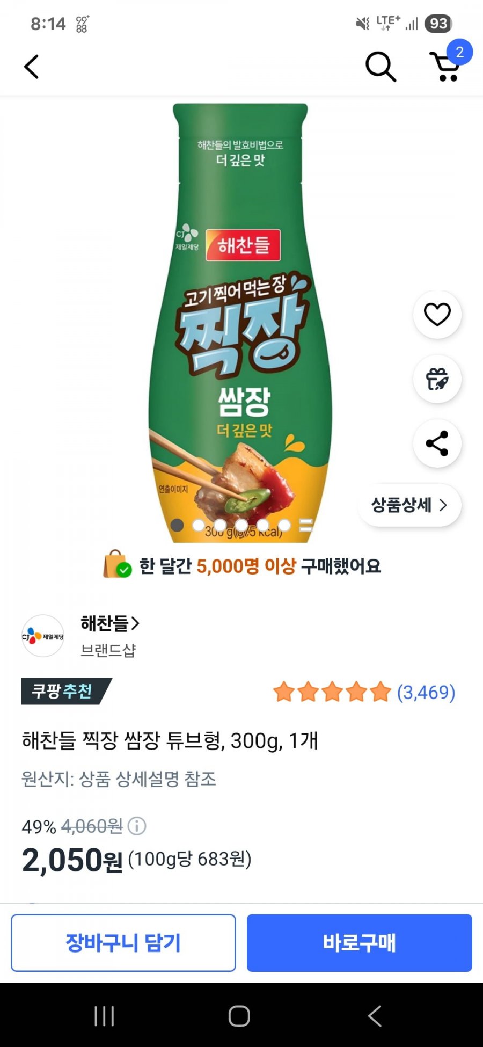Select the first image carousel dot
The width and height of the screenshot is (483, 1047).
tap(177, 525)
